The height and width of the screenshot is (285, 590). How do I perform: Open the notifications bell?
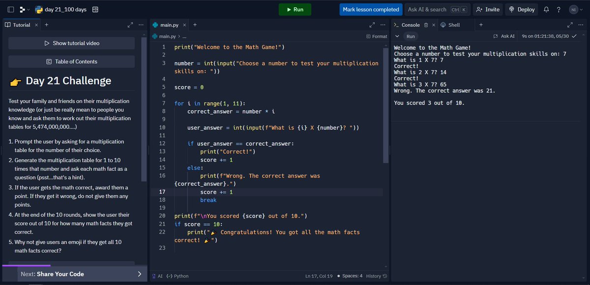(x=547, y=9)
